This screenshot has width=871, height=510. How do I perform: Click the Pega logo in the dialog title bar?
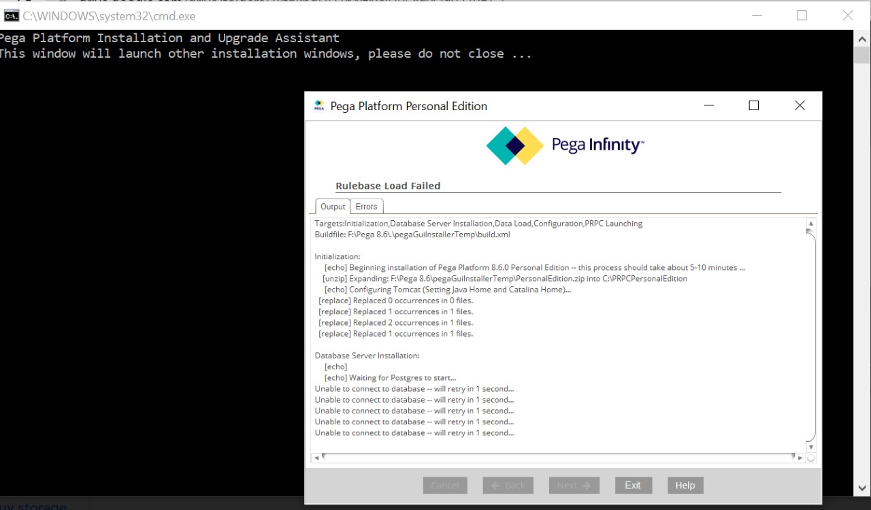click(318, 105)
